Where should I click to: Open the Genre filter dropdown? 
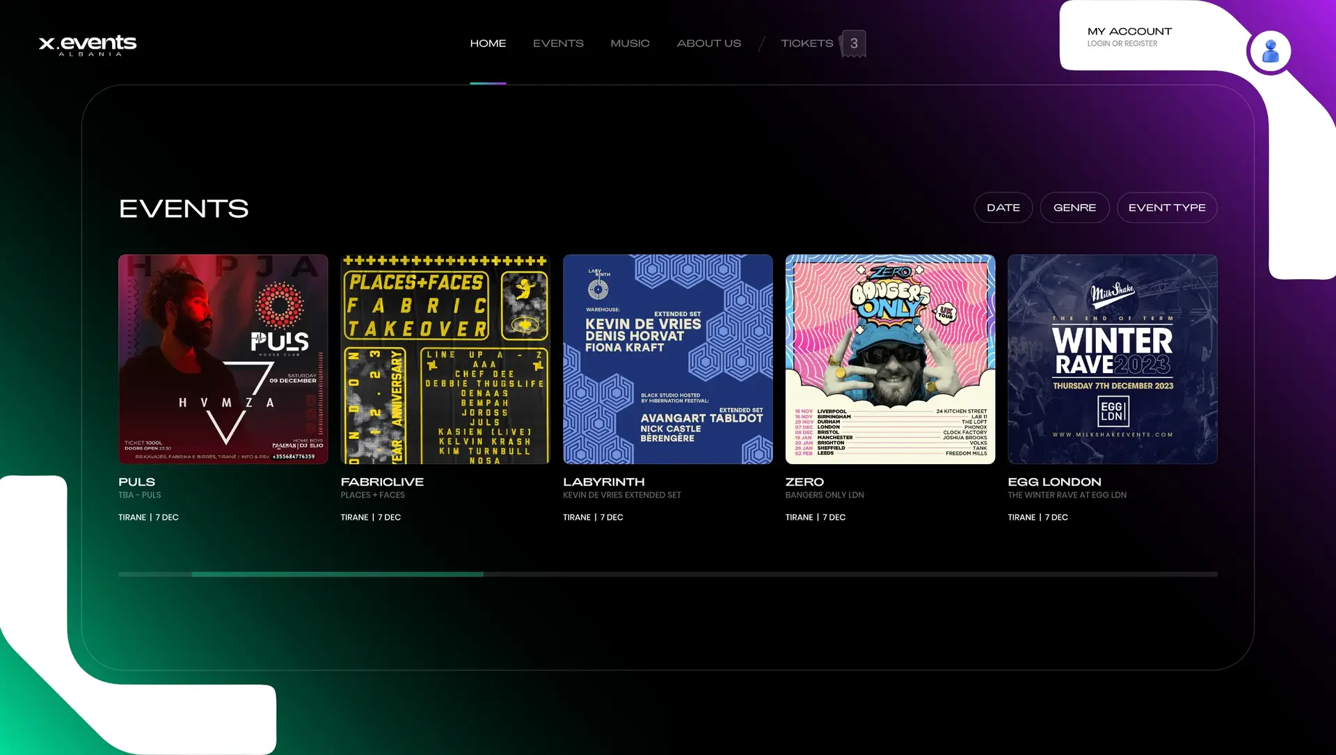tap(1074, 207)
